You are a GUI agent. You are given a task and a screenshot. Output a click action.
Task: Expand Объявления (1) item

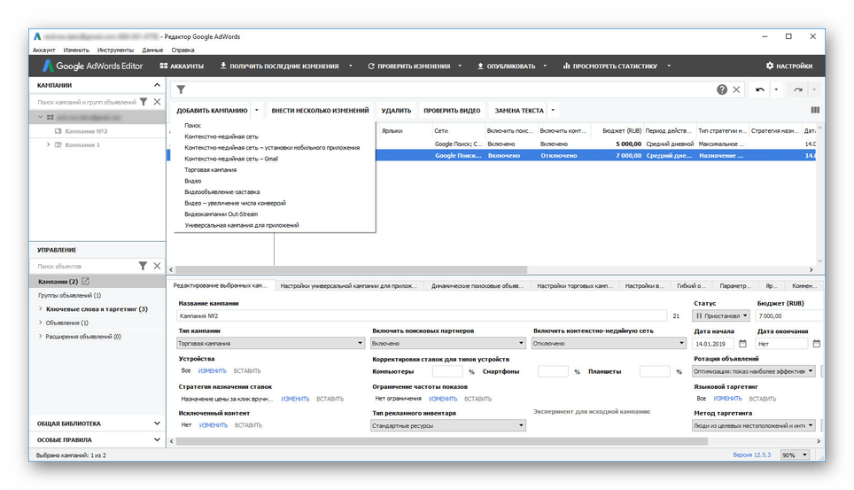pos(40,323)
